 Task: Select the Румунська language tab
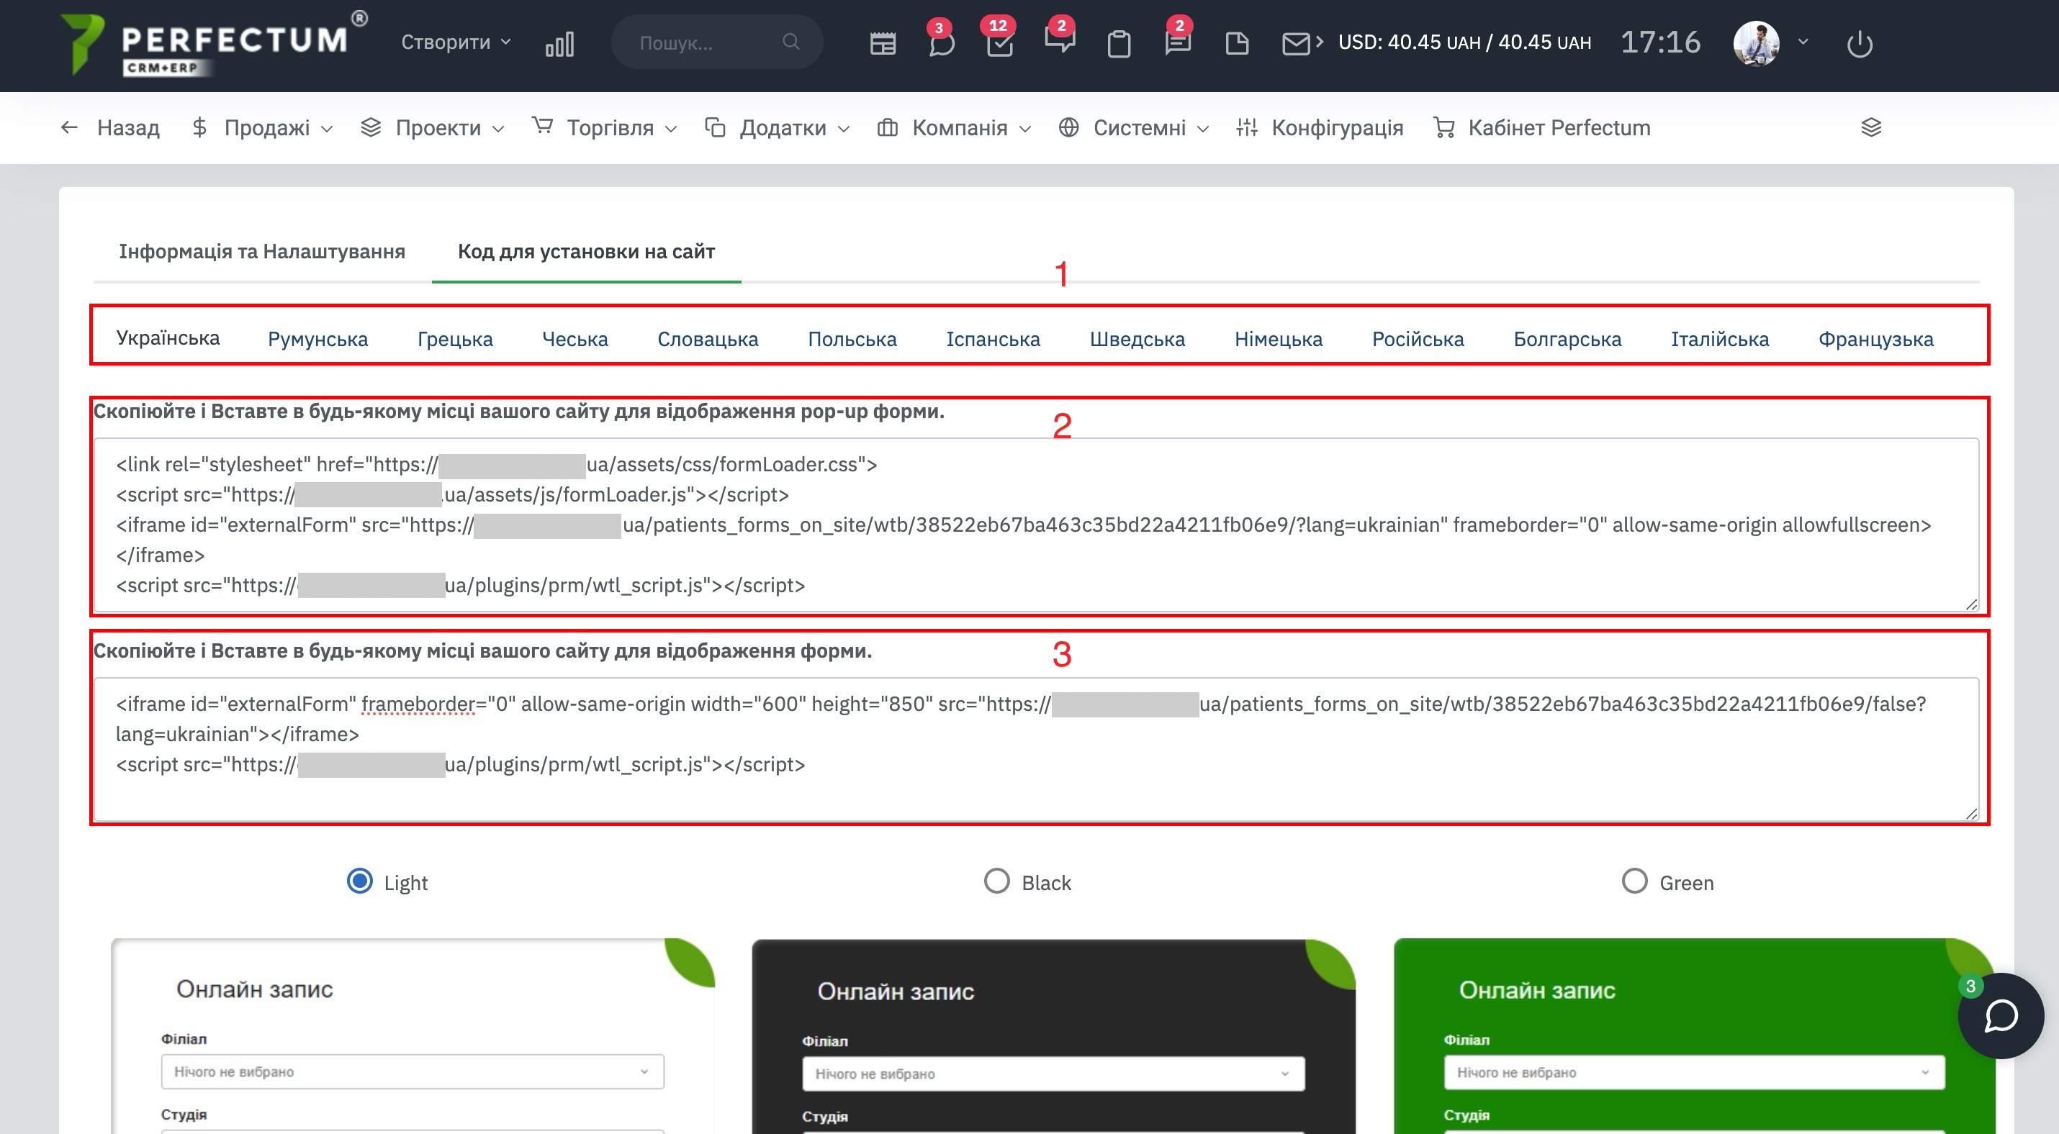[x=318, y=340]
